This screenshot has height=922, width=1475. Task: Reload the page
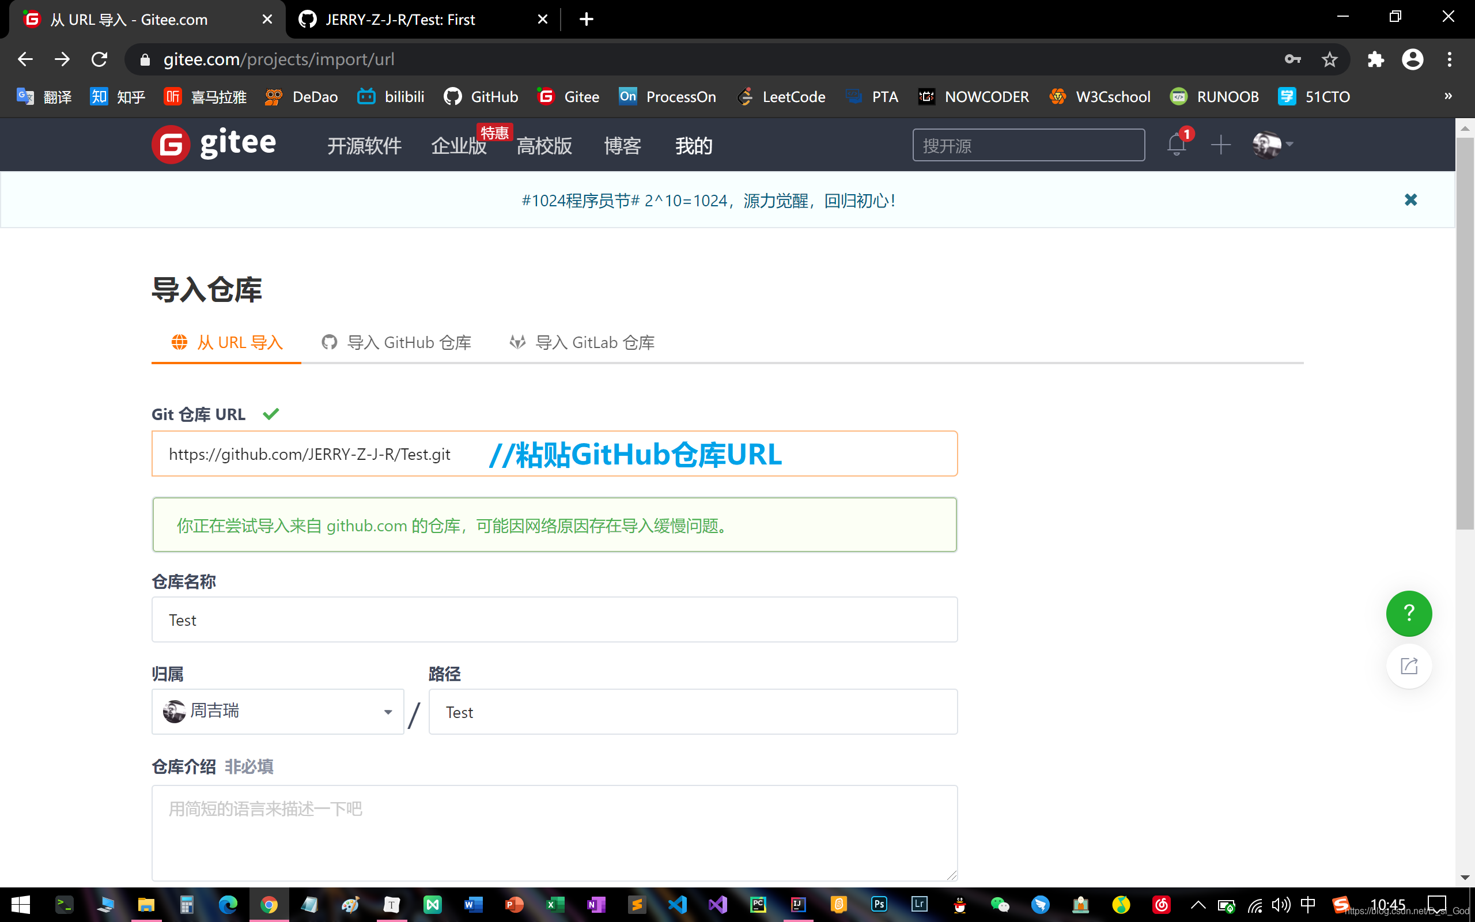coord(99,59)
